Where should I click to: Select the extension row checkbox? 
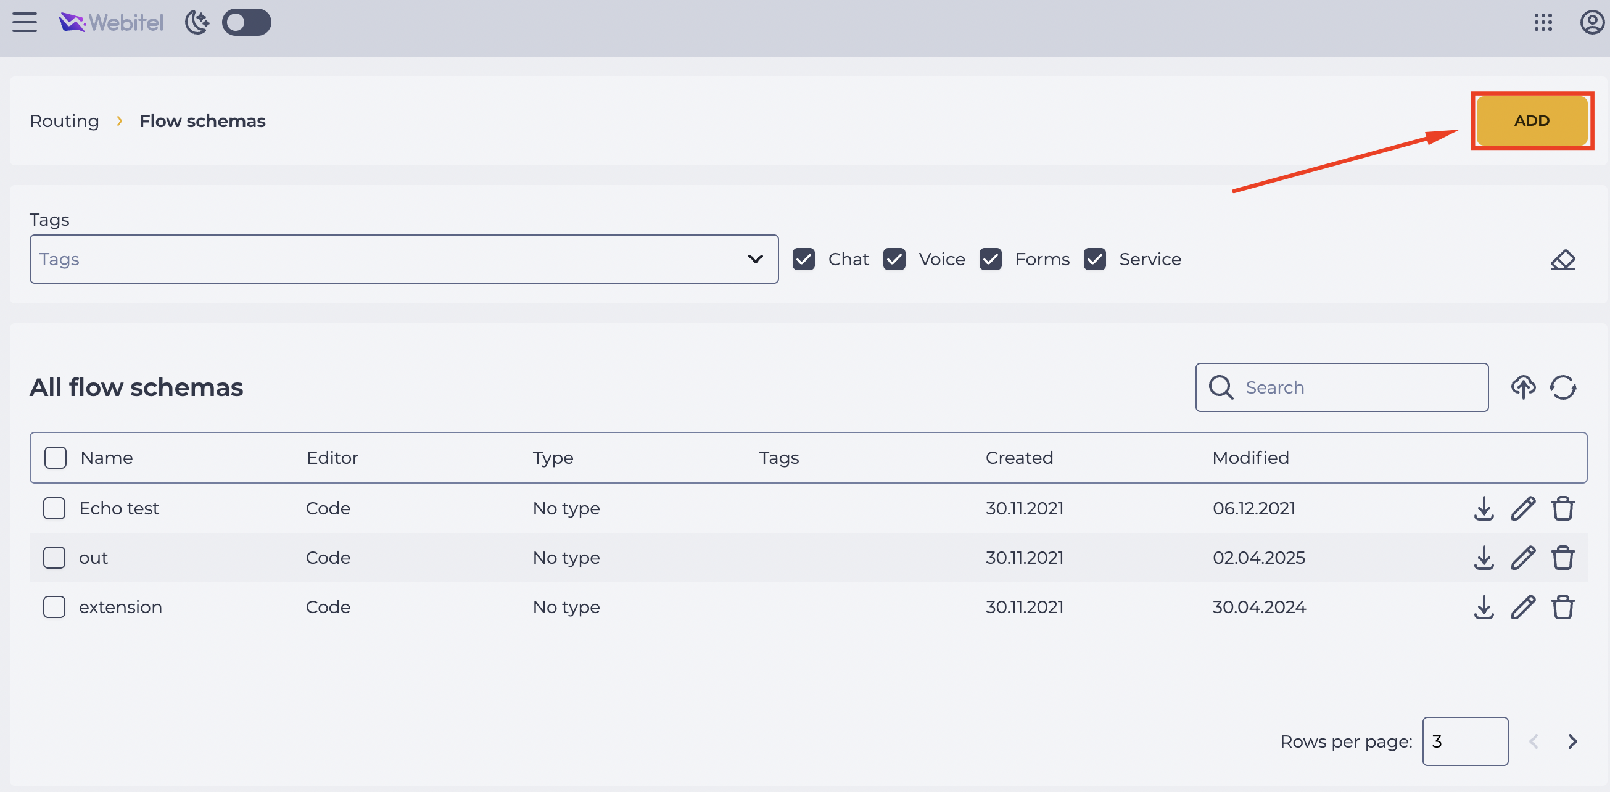point(54,607)
